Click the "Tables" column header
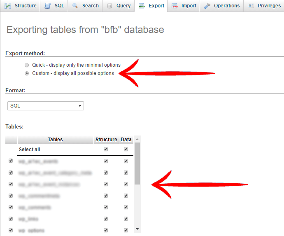The image size is (284, 236). click(55, 140)
